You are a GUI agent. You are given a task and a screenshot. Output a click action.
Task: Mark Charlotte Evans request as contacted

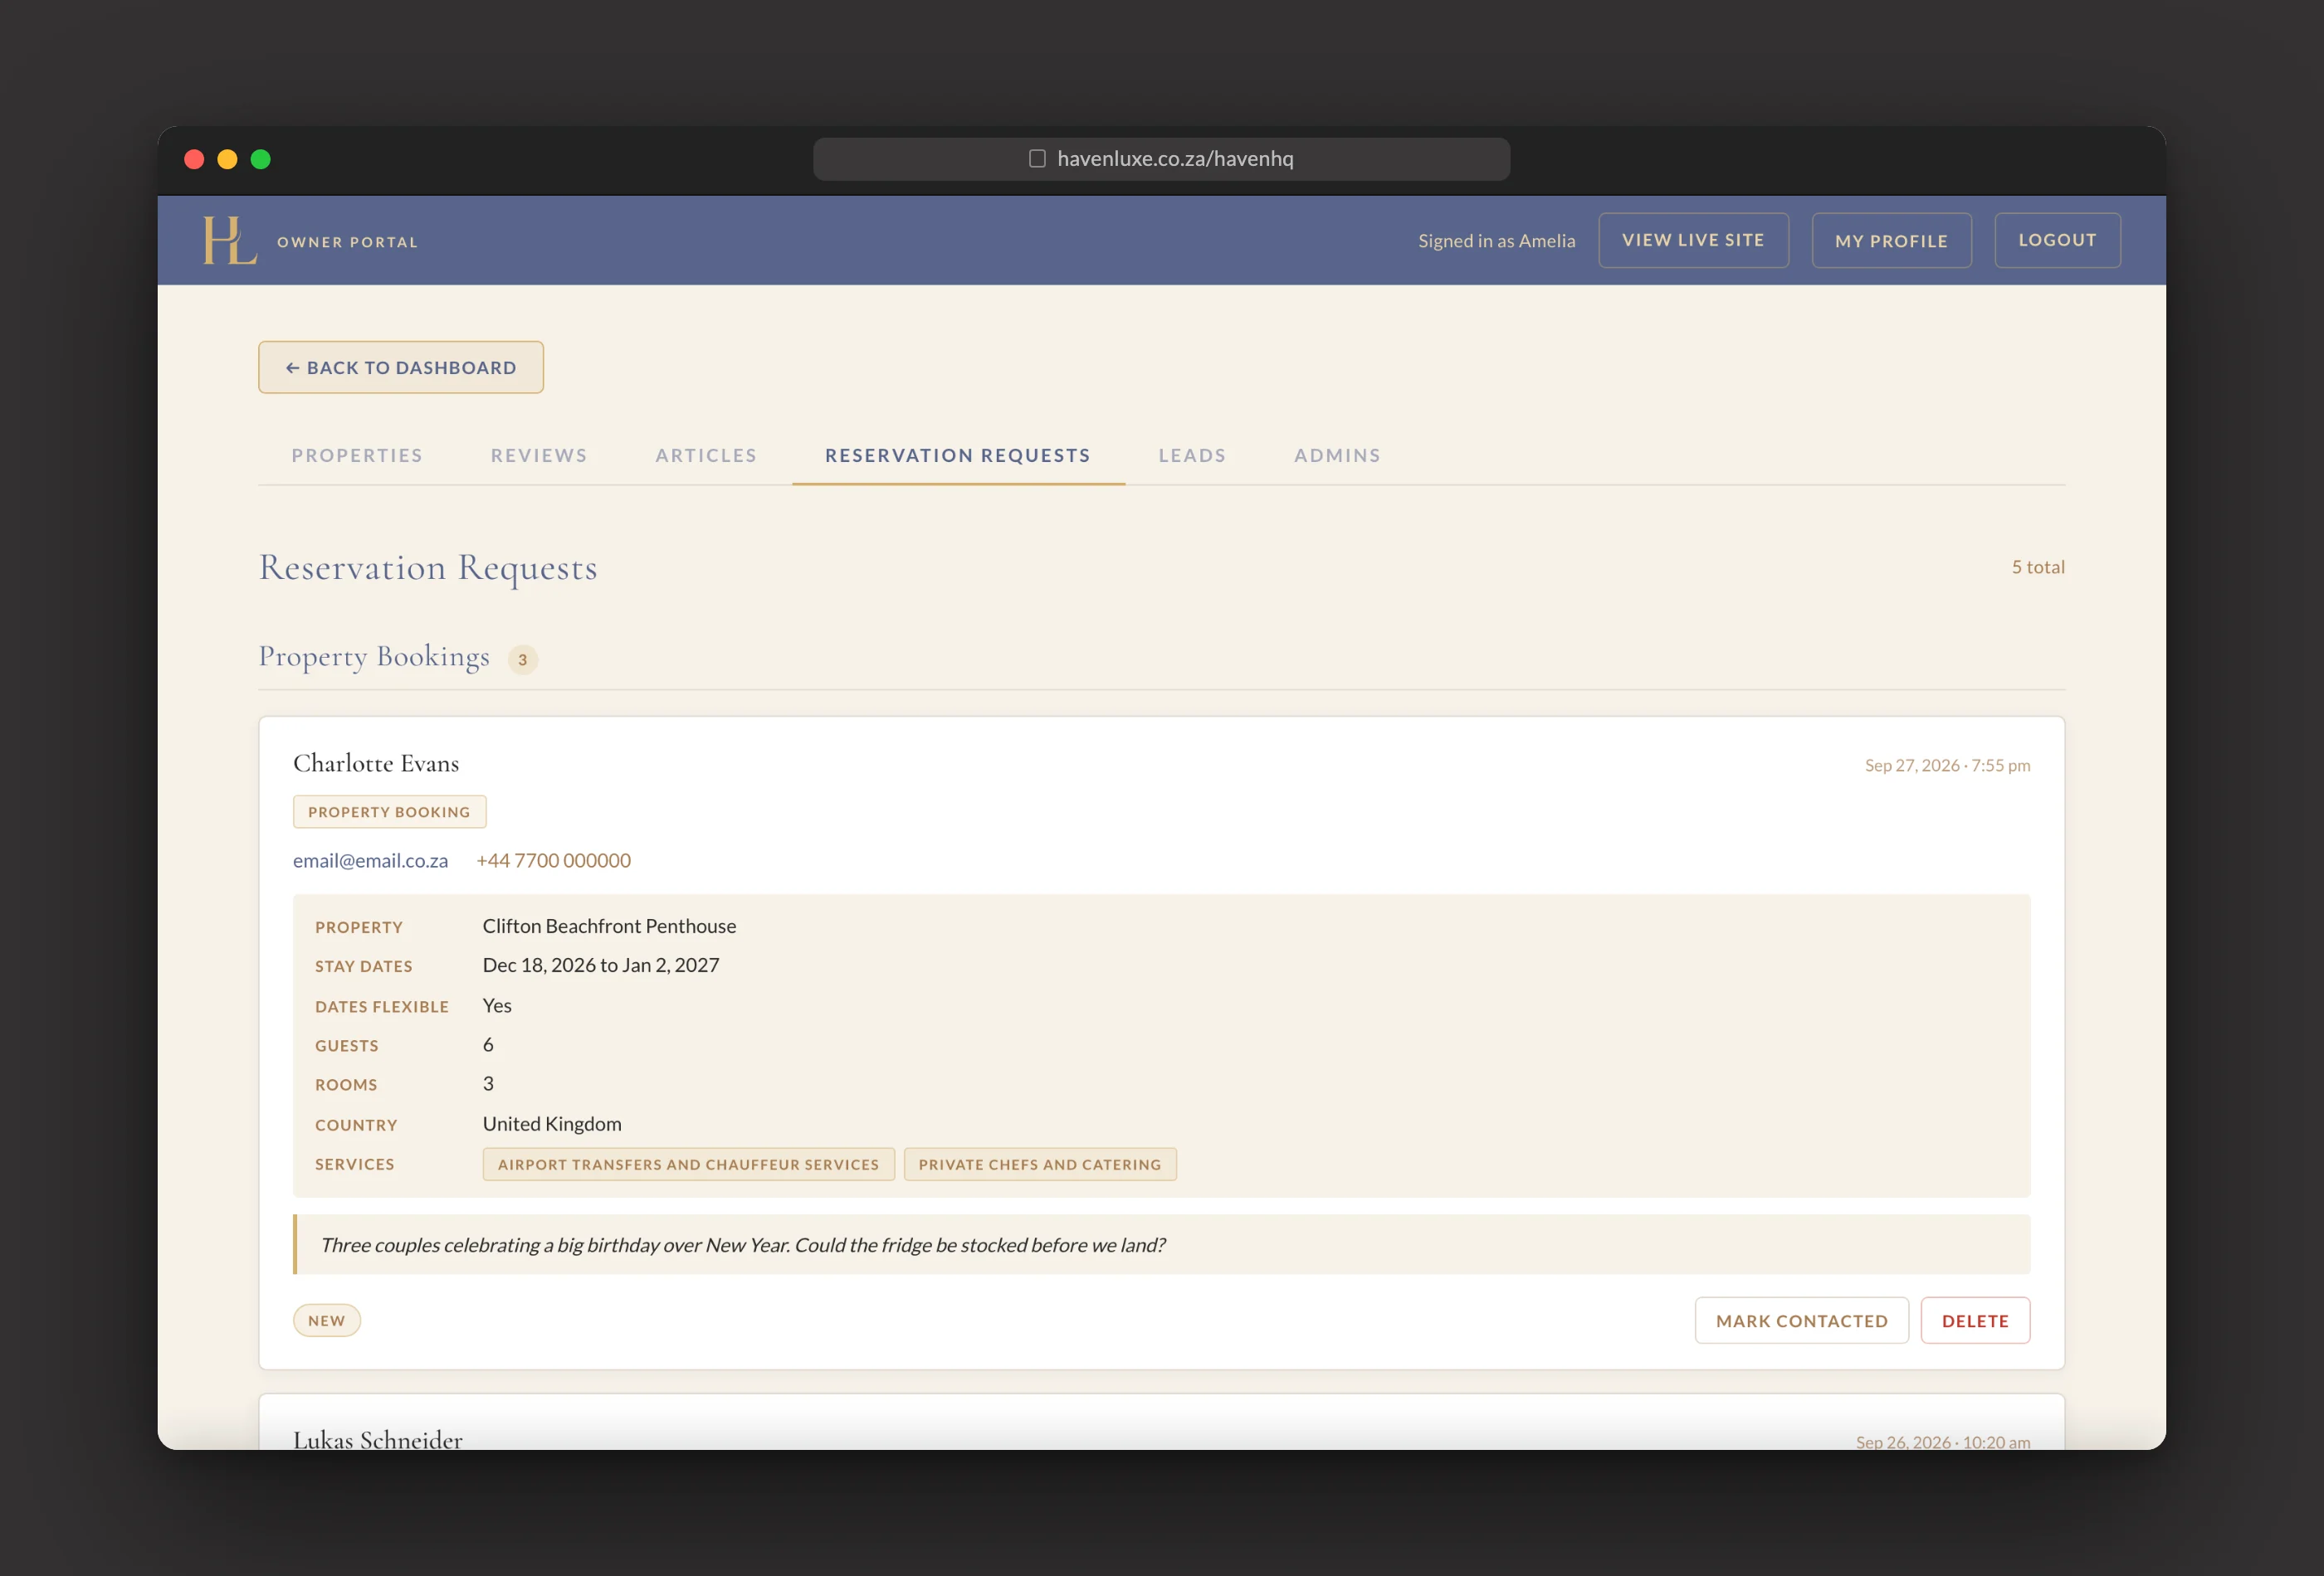(1802, 1321)
